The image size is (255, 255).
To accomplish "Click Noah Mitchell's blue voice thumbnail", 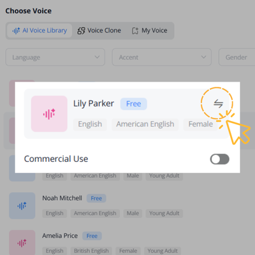I will pos(22,206).
